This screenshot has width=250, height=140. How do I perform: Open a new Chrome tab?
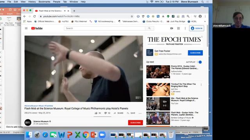pos(74,11)
